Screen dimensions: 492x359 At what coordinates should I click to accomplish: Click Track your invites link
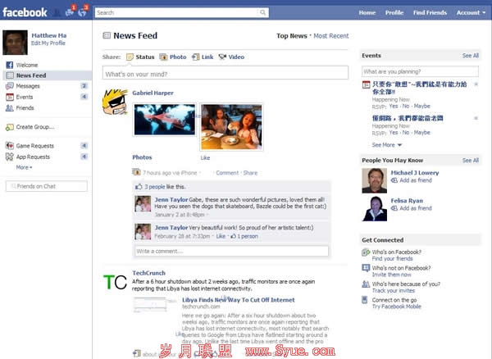pyautogui.click(x=394, y=291)
